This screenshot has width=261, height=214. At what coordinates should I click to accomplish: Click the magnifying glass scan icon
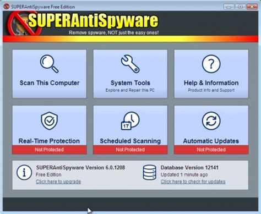[x=50, y=64]
